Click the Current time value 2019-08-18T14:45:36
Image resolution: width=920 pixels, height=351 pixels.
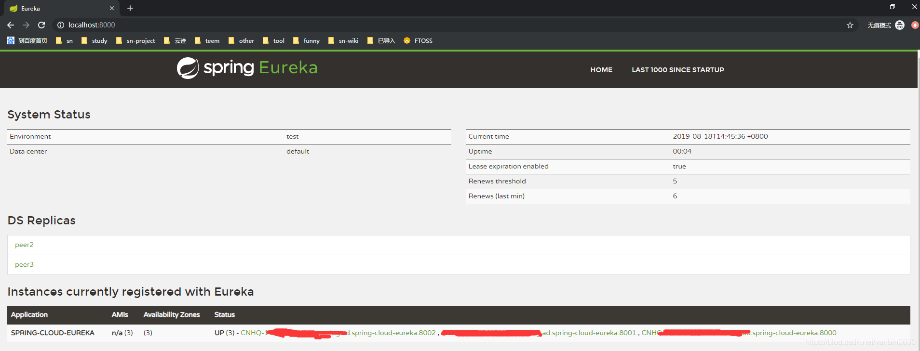(720, 136)
